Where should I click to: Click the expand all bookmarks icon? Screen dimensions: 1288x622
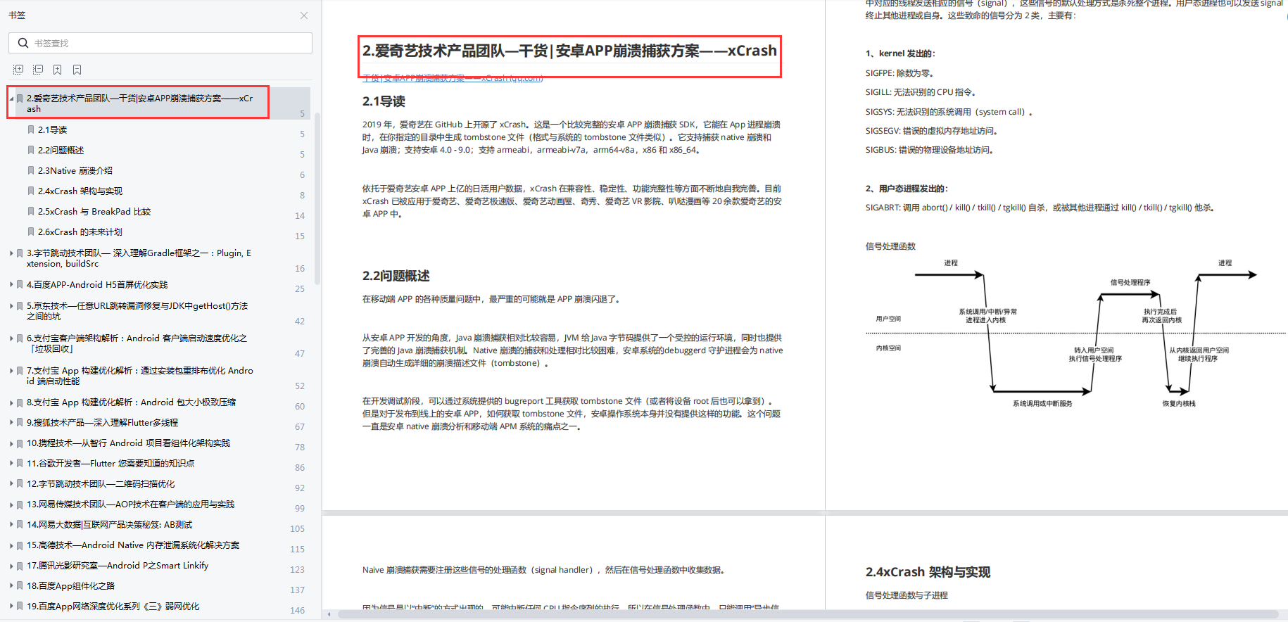tap(18, 70)
